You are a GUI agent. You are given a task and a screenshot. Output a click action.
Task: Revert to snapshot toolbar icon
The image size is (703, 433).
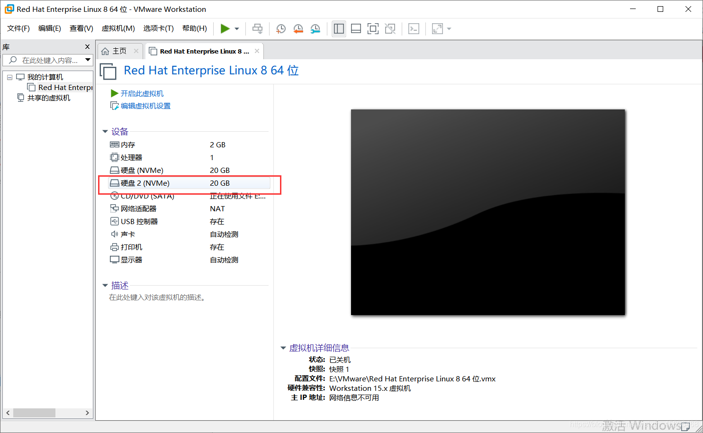click(x=298, y=29)
